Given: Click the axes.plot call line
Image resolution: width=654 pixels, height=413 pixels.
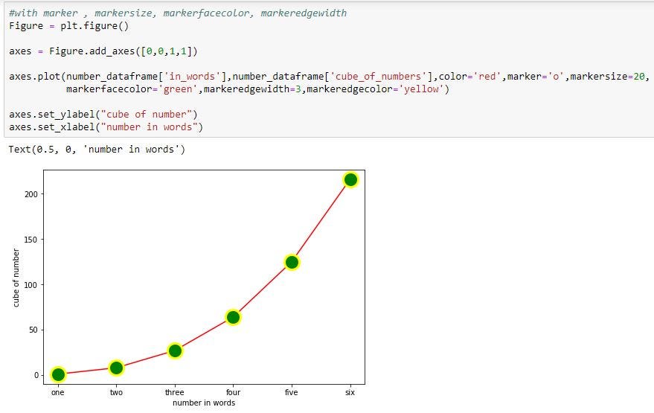Looking at the screenshot, I should click(x=329, y=77).
